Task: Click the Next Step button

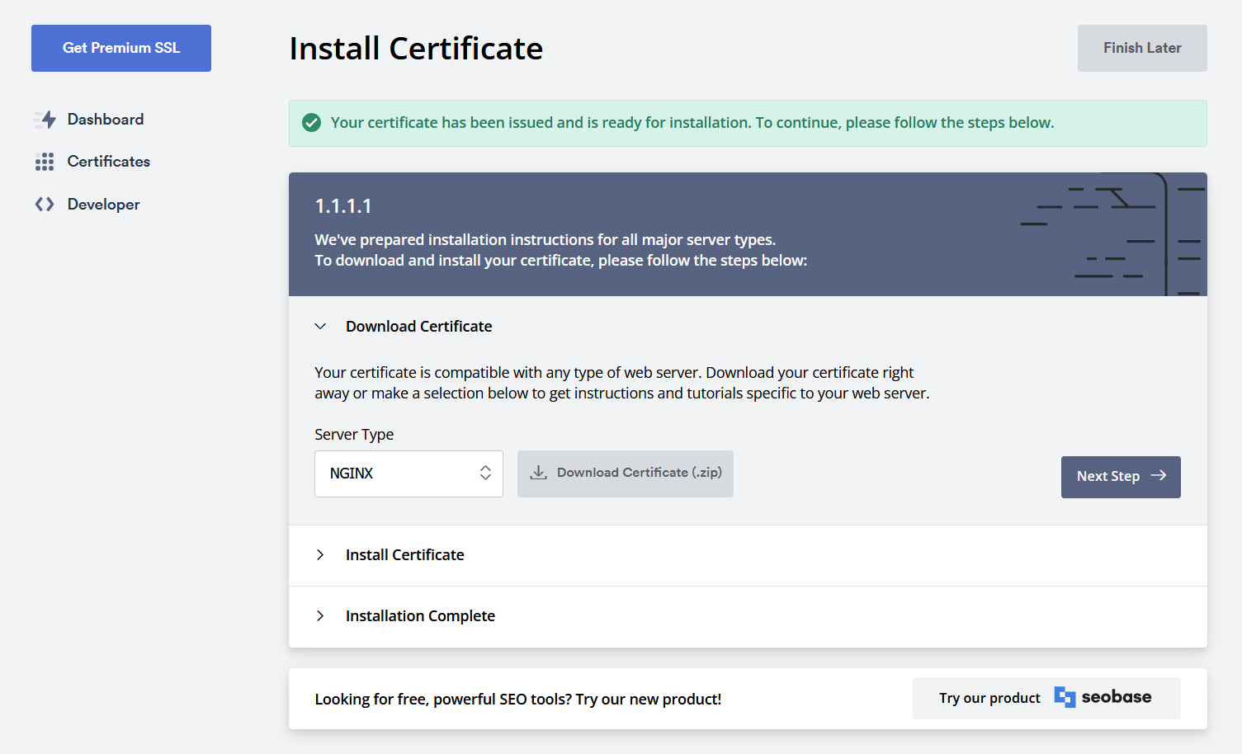Action: 1121,477
